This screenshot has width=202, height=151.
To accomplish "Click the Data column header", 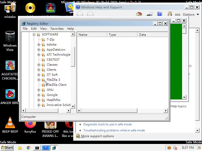I will [153, 35].
